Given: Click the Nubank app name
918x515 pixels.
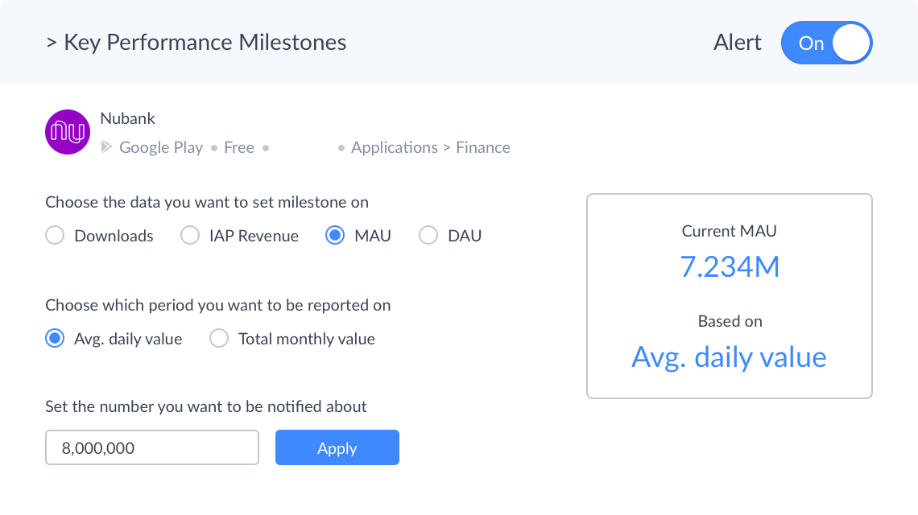Looking at the screenshot, I should tap(127, 118).
